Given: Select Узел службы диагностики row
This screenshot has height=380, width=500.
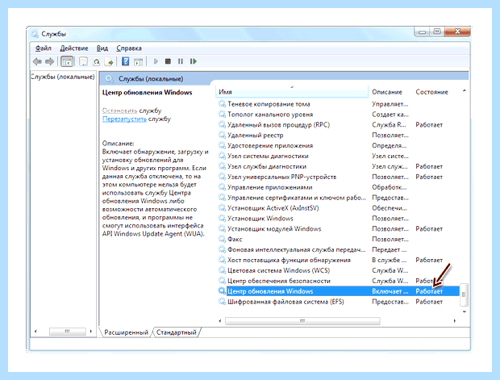Looking at the screenshot, I should 338,166.
